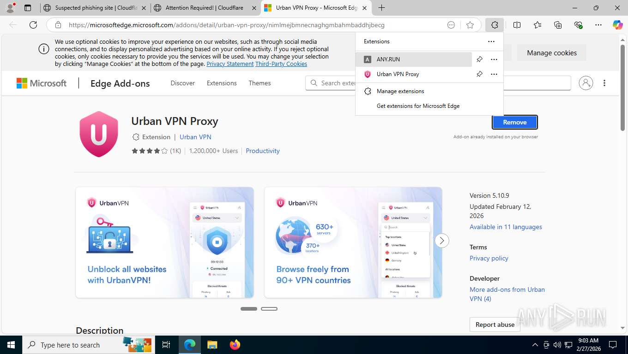
Task: Open Urban VPN publisher link
Action: pos(195,137)
